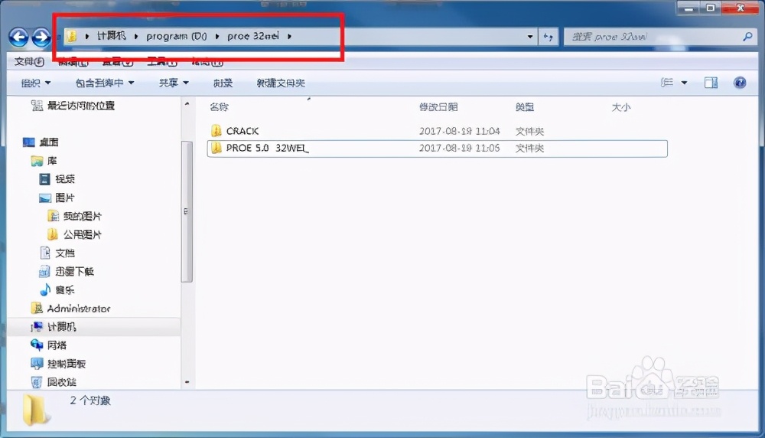Click the 最近访问的位置 icon in sidebar

(37, 106)
